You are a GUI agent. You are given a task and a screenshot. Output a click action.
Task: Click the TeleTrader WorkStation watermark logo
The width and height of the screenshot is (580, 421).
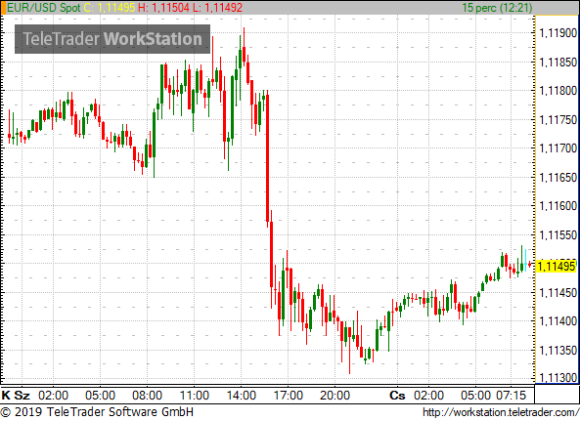(112, 39)
